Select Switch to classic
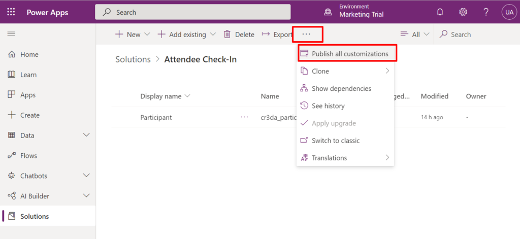 point(345,141)
